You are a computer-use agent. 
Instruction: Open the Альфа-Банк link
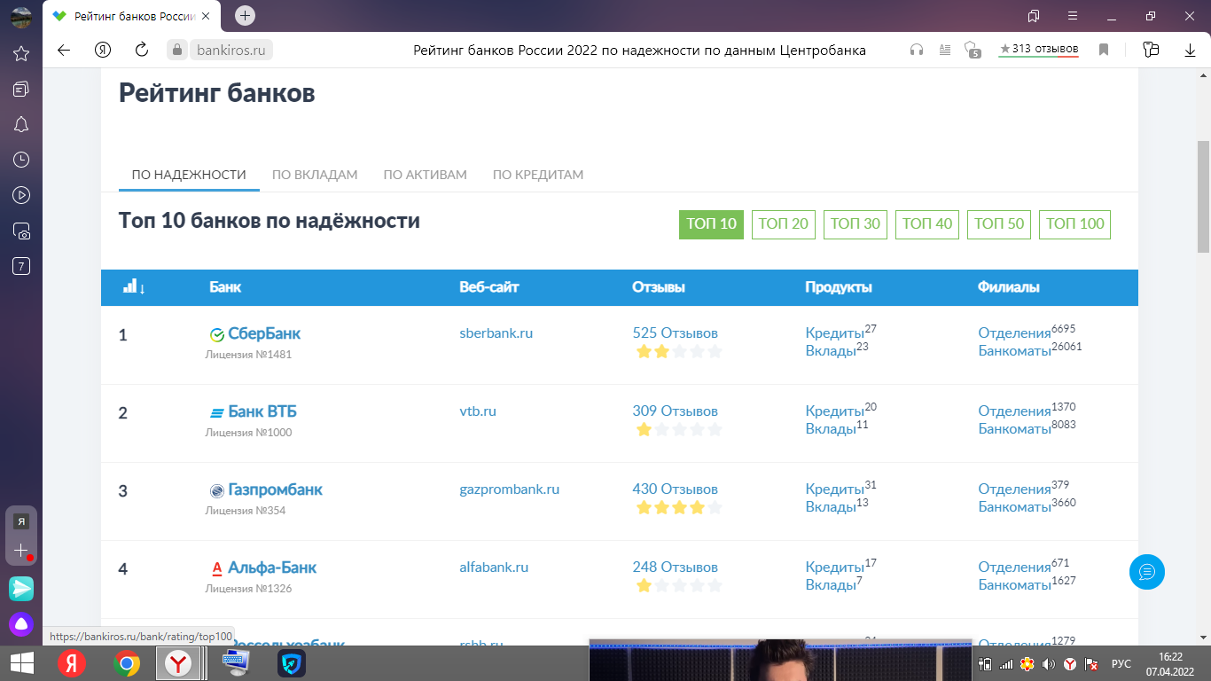(272, 568)
